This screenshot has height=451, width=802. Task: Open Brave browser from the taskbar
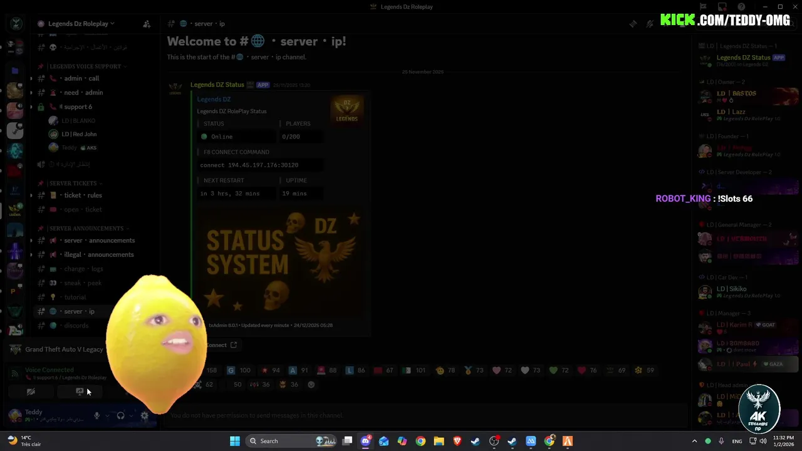pos(457,441)
